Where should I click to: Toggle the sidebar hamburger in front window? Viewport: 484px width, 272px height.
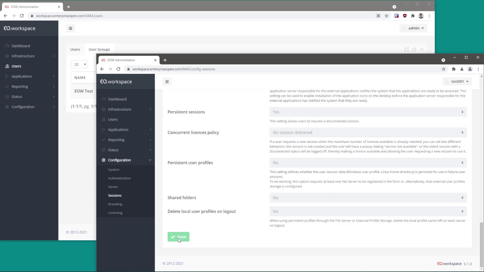[x=167, y=82]
